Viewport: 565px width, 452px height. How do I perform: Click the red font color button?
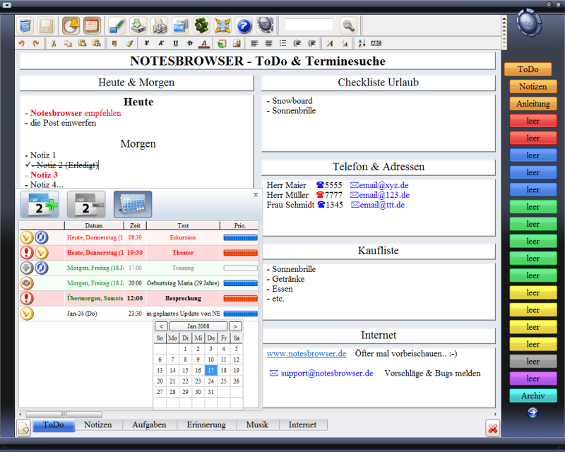point(205,44)
